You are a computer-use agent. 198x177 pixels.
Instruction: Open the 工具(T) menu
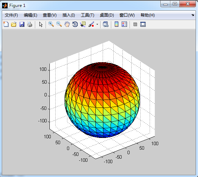tap(87, 15)
